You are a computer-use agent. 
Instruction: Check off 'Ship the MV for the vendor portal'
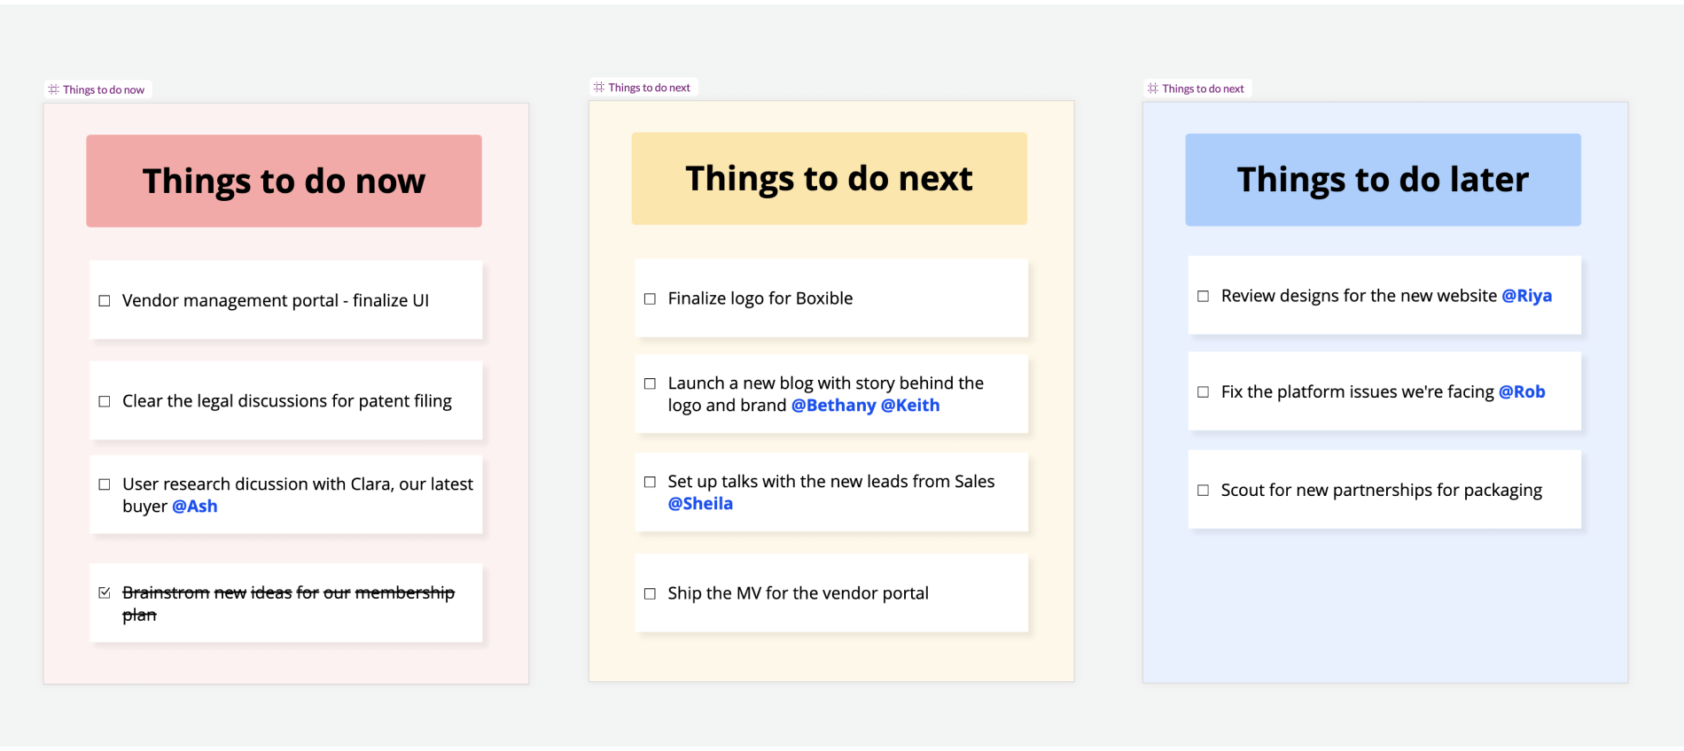pyautogui.click(x=650, y=593)
